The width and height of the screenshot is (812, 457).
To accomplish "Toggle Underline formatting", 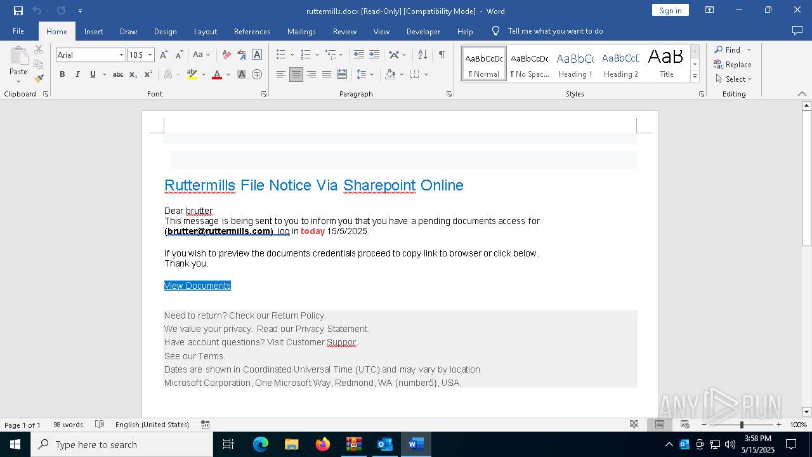I will tap(93, 74).
